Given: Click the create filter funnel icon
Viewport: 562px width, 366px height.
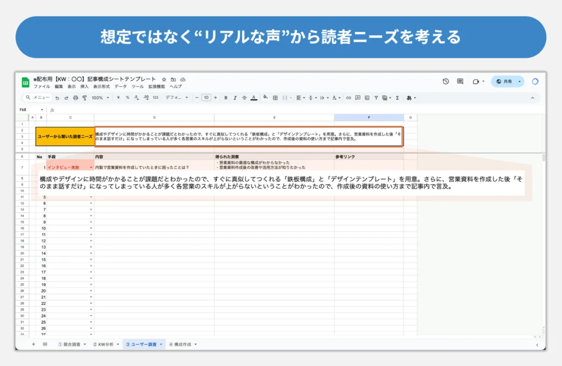Looking at the screenshot, I should [376, 98].
